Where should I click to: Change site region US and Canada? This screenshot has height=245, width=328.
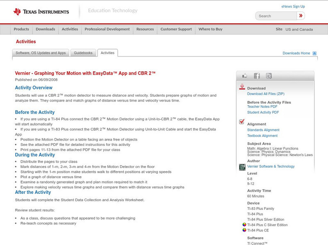[x=299, y=29]
